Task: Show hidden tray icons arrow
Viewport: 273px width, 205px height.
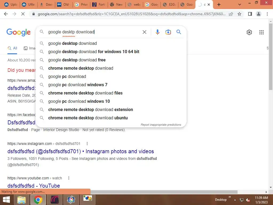Action: click(235, 200)
